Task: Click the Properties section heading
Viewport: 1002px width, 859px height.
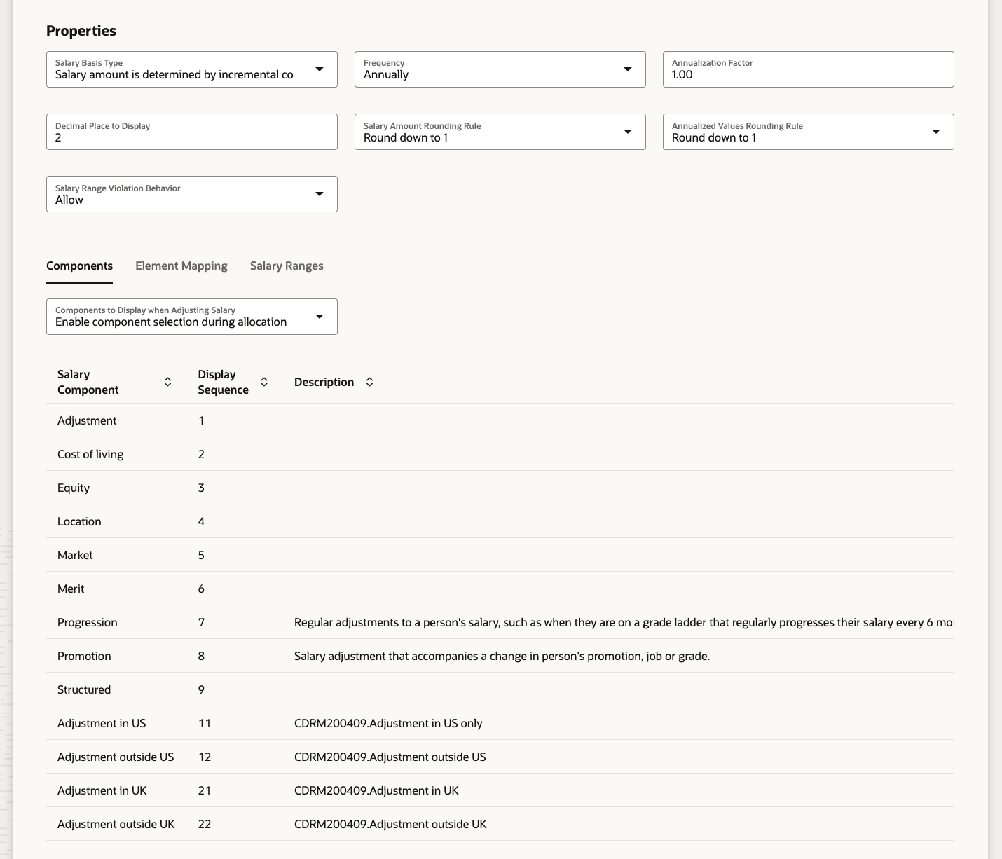Action: pyautogui.click(x=81, y=31)
